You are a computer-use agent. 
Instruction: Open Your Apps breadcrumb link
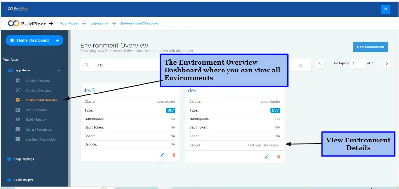coord(69,24)
